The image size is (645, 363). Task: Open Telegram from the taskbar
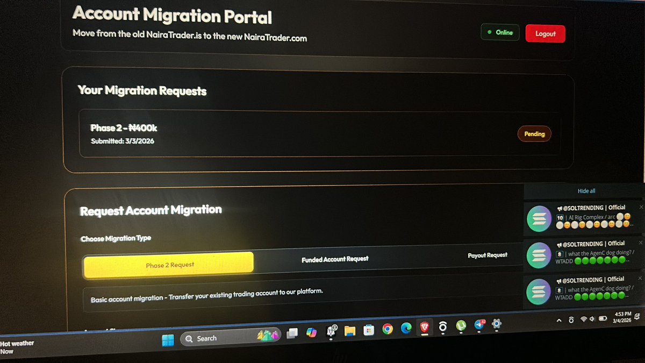479,325
